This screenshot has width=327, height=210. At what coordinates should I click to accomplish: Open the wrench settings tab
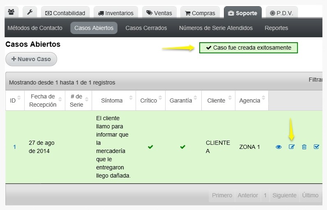tap(30, 12)
